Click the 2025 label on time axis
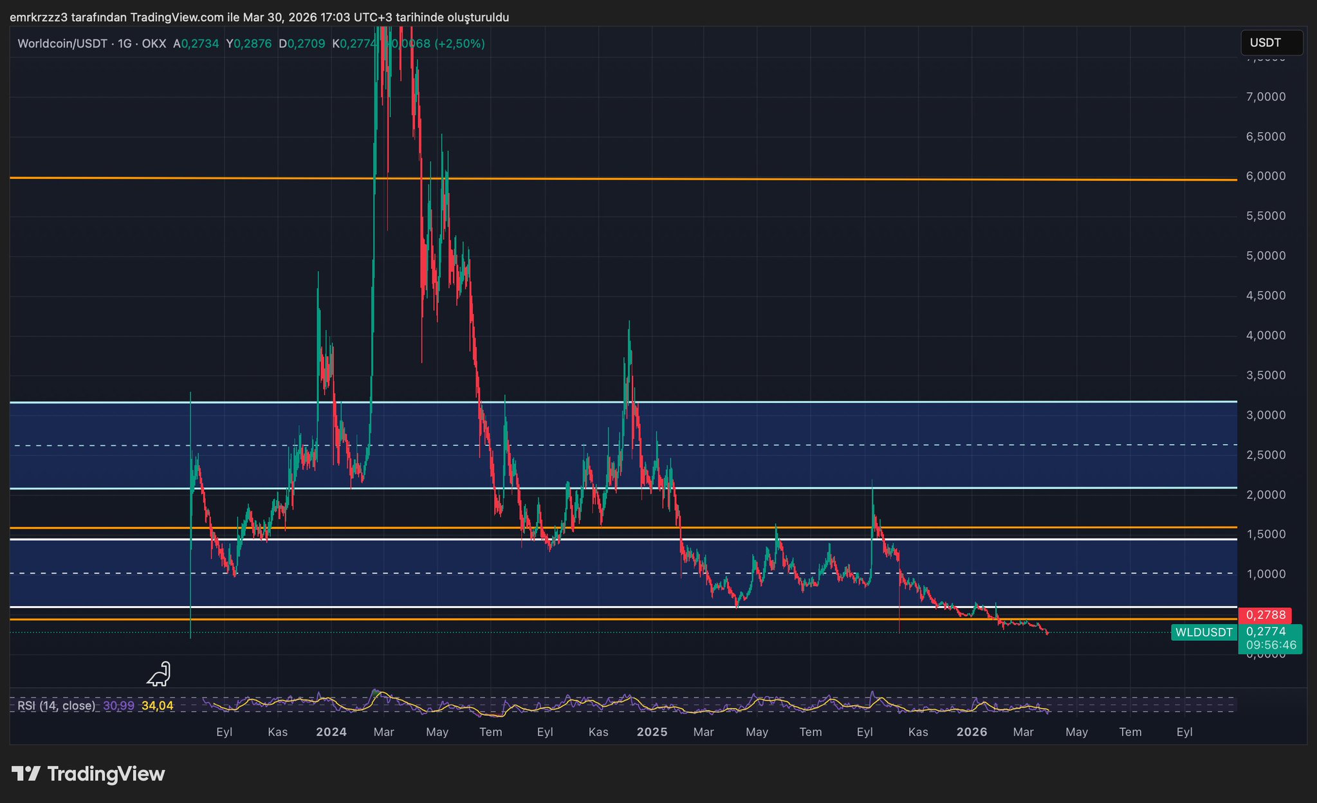This screenshot has height=803, width=1317. point(652,732)
